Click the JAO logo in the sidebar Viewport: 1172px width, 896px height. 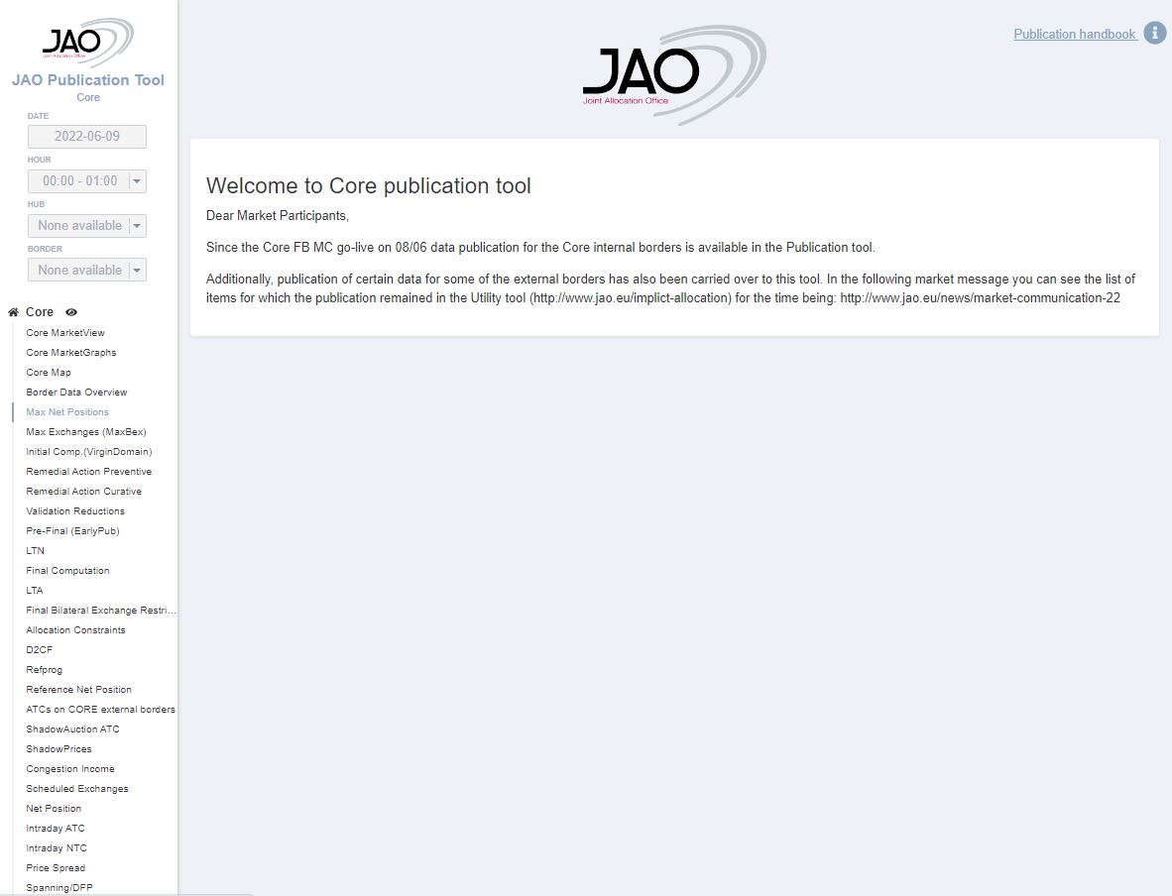(87, 43)
